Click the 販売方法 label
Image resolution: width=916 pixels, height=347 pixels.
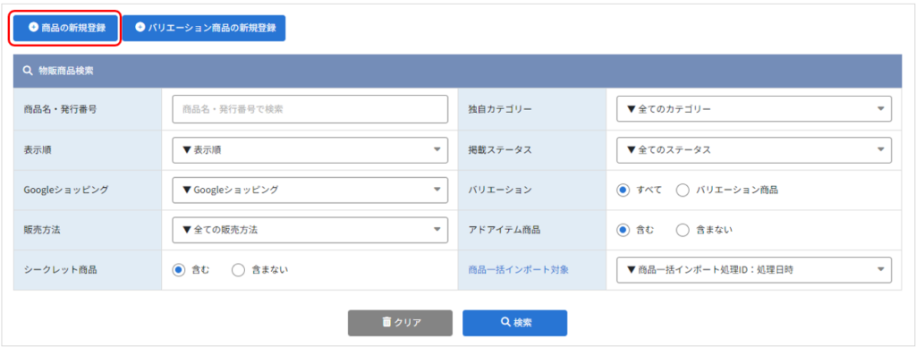pos(42,230)
